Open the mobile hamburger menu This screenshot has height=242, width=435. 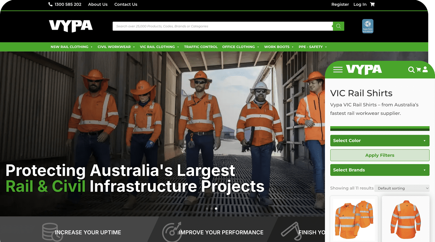click(338, 70)
